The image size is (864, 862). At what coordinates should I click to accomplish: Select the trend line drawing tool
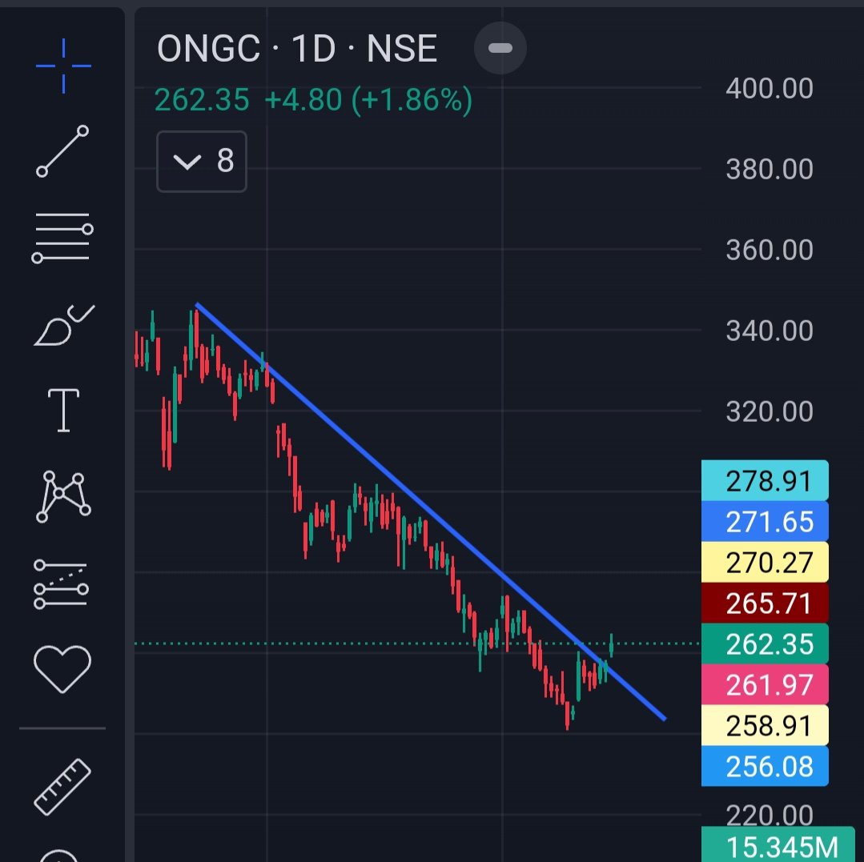(x=62, y=148)
